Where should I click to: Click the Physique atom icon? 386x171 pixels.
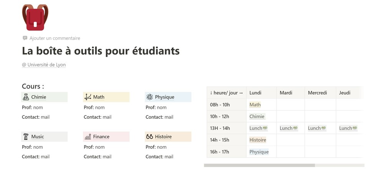150,97
